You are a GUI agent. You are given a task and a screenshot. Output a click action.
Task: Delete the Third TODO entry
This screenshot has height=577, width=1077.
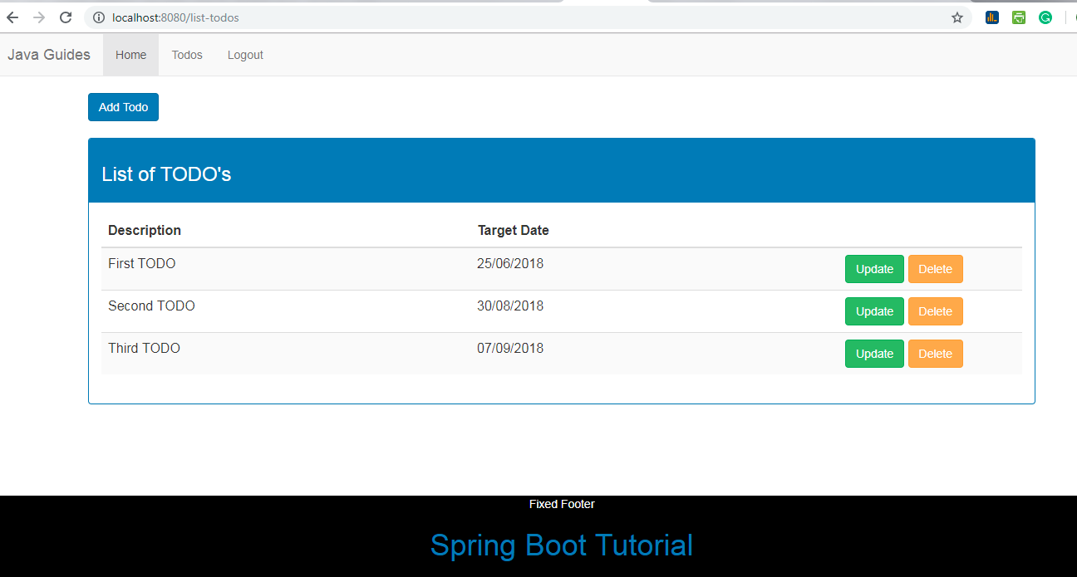(936, 354)
